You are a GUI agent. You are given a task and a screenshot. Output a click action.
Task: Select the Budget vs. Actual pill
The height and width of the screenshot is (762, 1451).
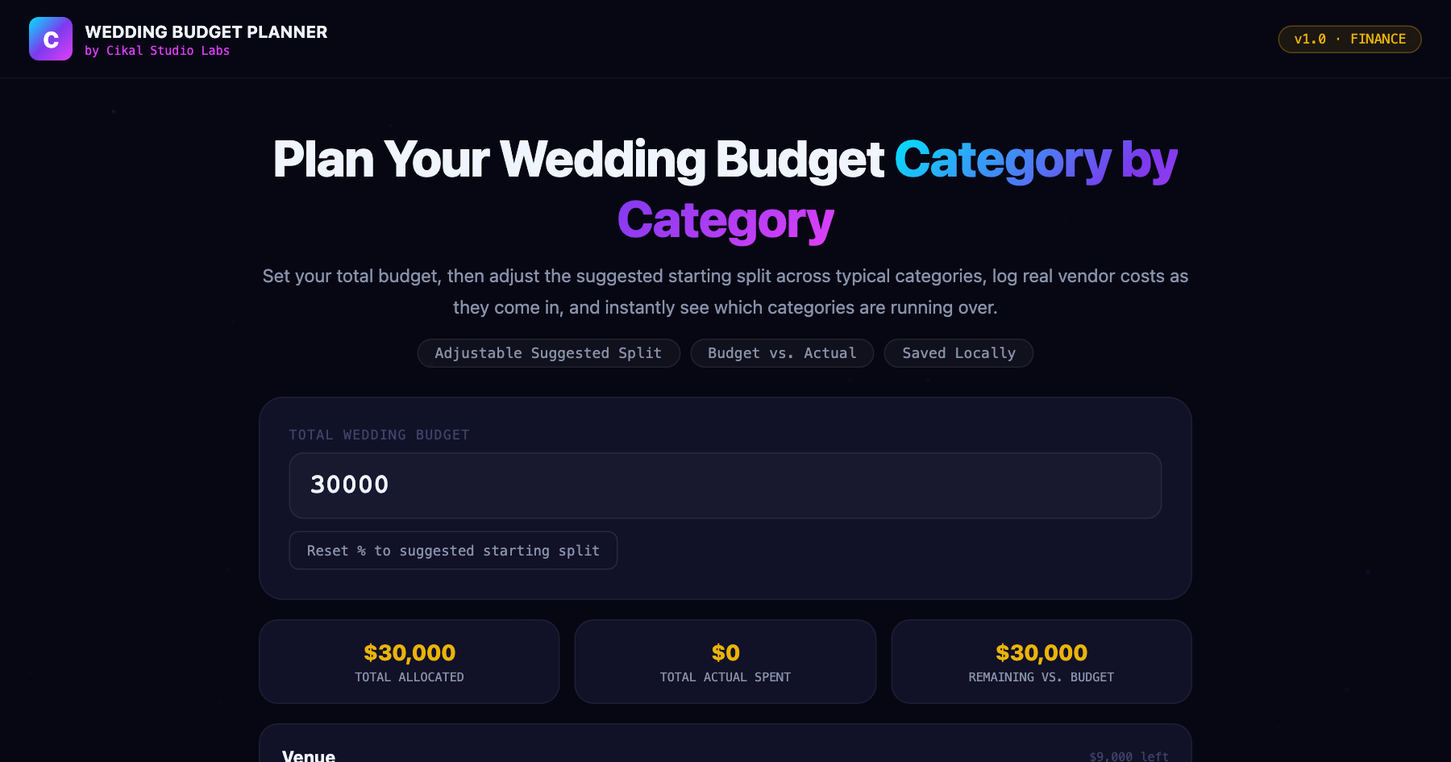point(782,353)
